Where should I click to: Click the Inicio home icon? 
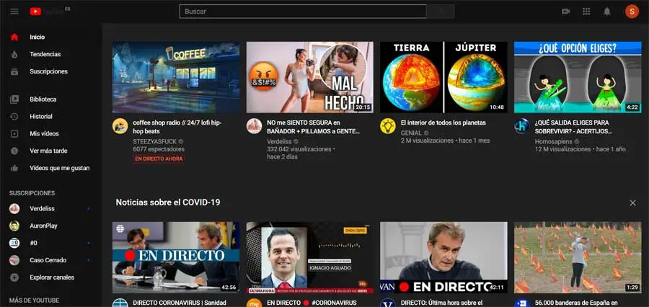click(x=14, y=37)
